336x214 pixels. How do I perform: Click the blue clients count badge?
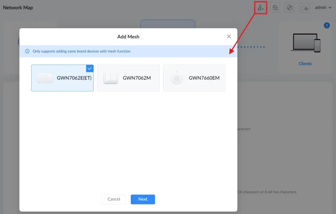coord(326,25)
